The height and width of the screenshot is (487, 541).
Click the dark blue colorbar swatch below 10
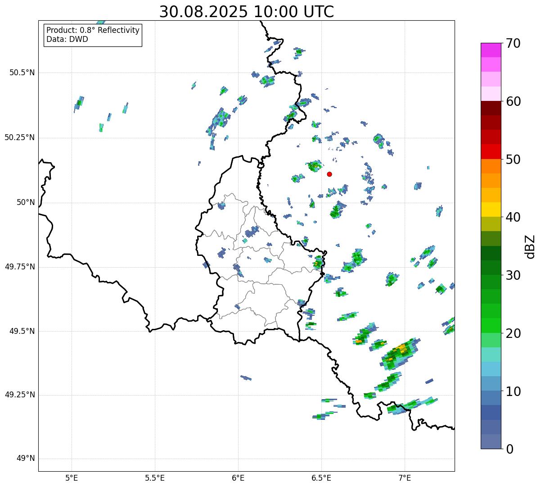491,412
